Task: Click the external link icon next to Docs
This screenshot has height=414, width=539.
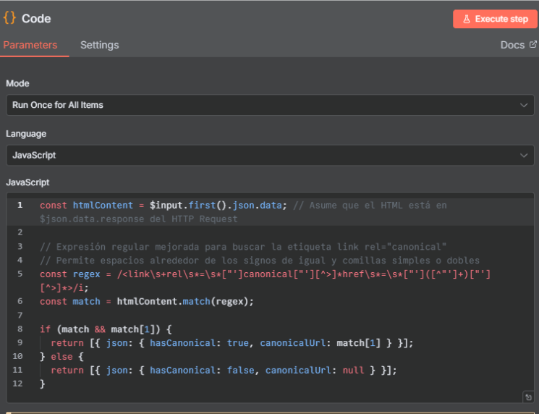Action: click(532, 44)
